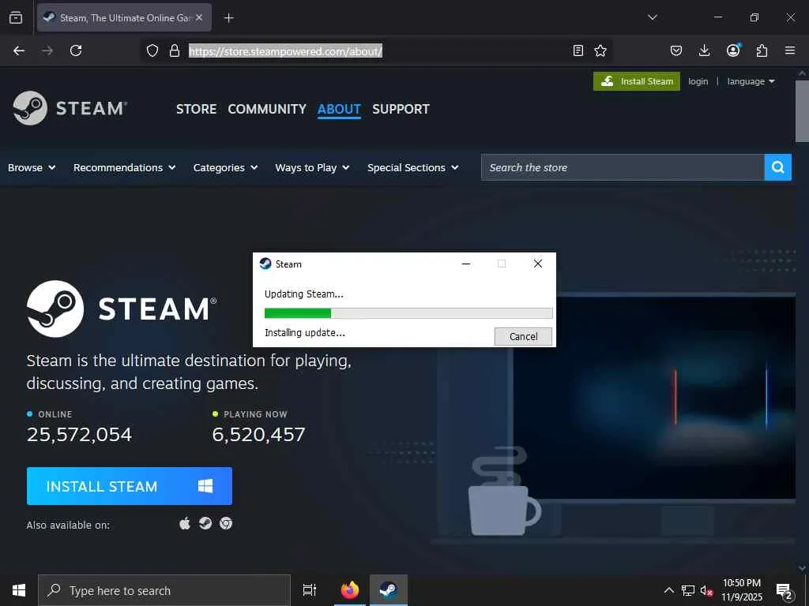Click the Apple platform icon

coord(185,524)
